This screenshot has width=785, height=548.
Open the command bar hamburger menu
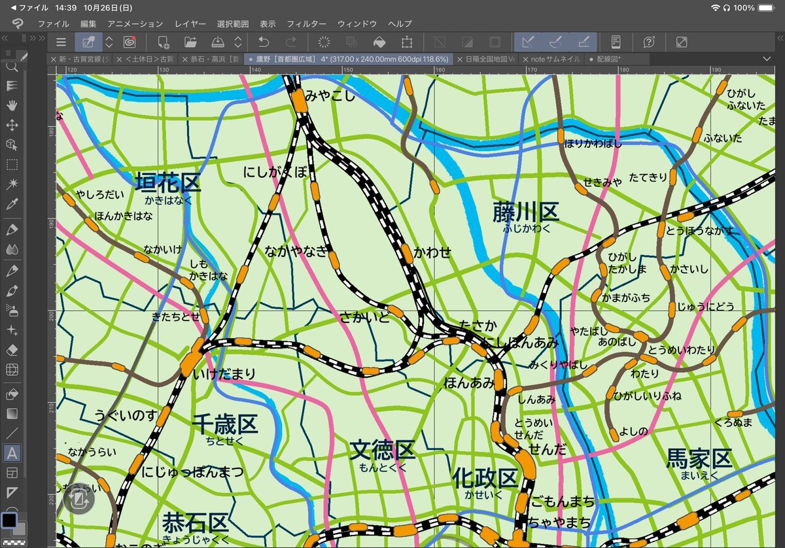[x=61, y=42]
